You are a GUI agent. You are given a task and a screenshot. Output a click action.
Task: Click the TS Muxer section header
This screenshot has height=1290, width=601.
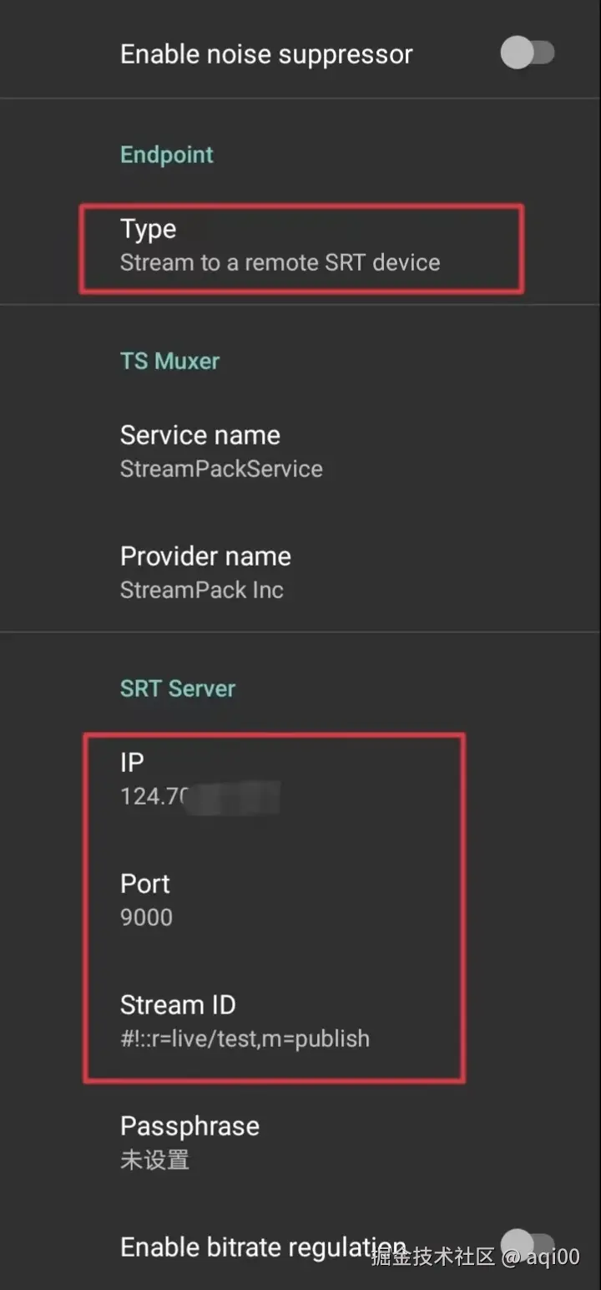coord(170,361)
